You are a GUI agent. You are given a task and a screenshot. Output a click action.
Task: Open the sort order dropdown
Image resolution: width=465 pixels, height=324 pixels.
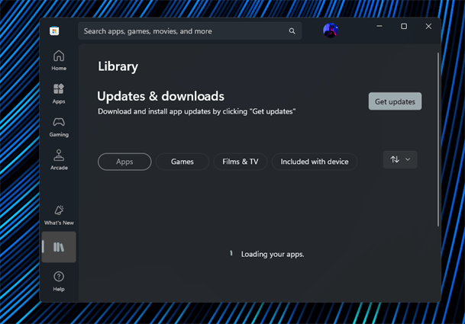tap(400, 159)
